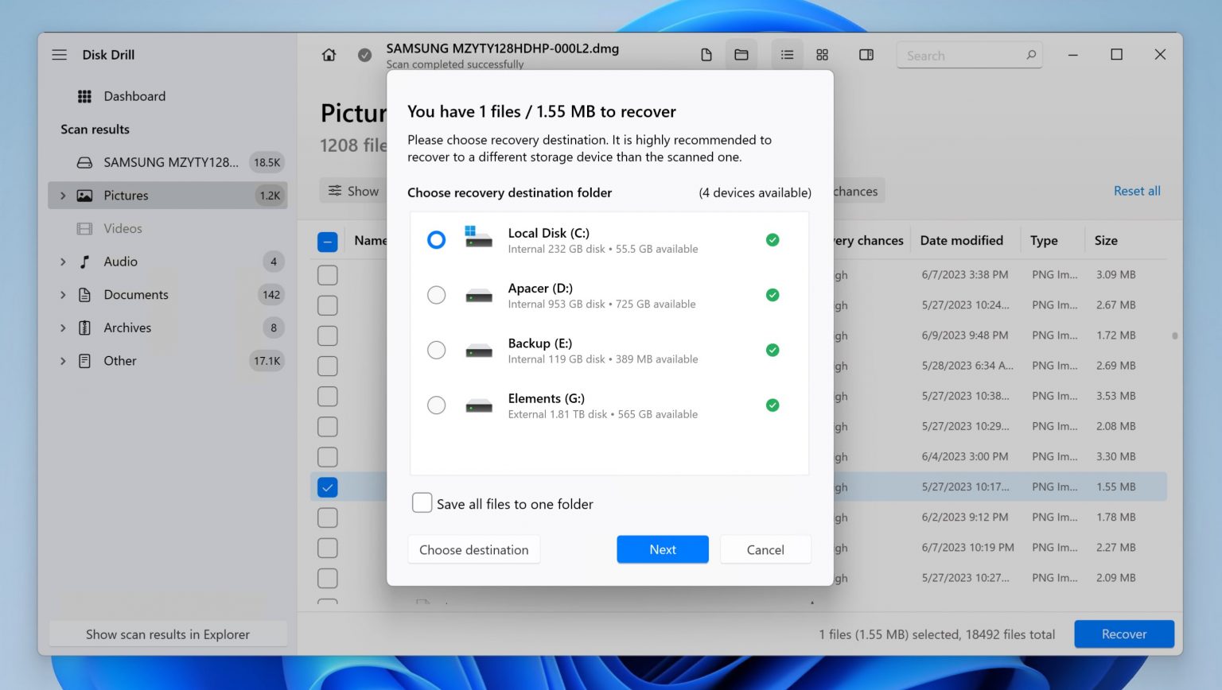Click Choose destination
Screen dimensions: 1222x690
pos(473,549)
